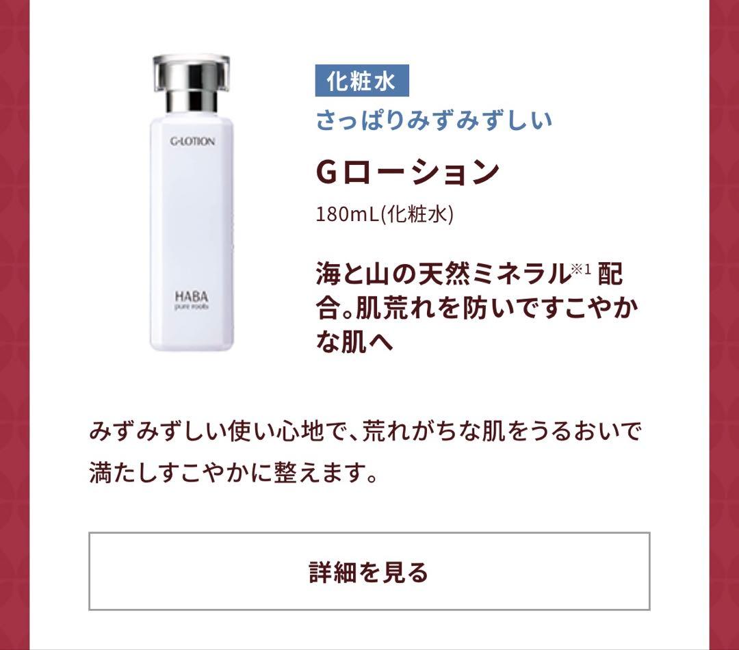The height and width of the screenshot is (650, 739).
Task: Click the みずみずしい使い心地で description line
Action: tap(365, 431)
